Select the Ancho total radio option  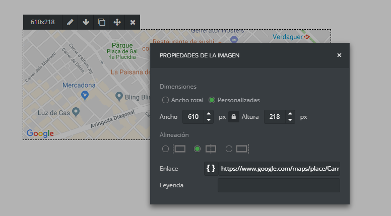coord(165,100)
